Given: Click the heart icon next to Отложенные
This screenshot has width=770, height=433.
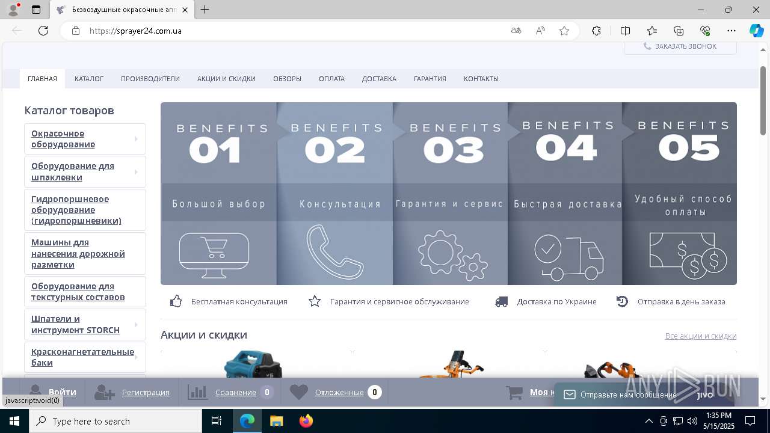Looking at the screenshot, I should tap(299, 393).
